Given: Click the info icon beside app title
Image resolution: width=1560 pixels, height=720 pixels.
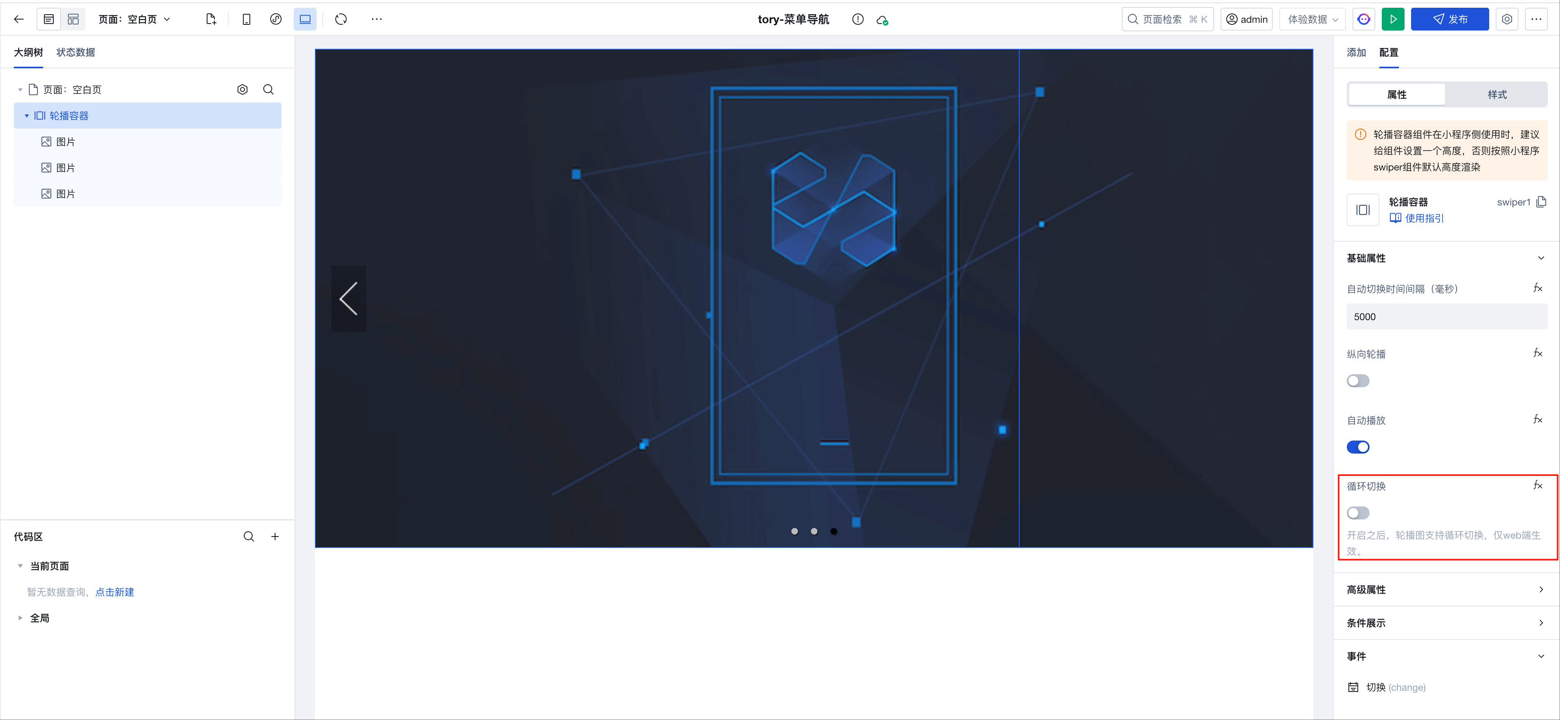Looking at the screenshot, I should [x=858, y=20].
